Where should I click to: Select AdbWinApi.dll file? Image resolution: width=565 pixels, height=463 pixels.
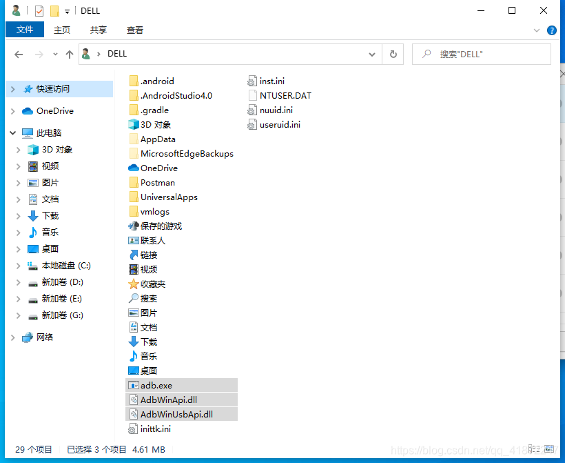[x=181, y=400]
